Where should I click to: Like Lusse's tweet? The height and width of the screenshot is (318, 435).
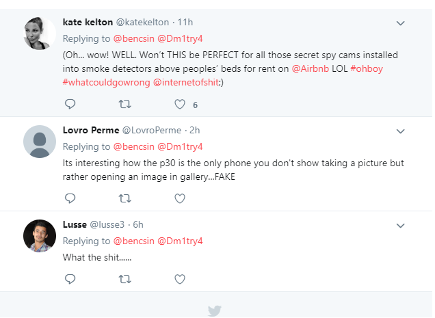tap(180, 279)
